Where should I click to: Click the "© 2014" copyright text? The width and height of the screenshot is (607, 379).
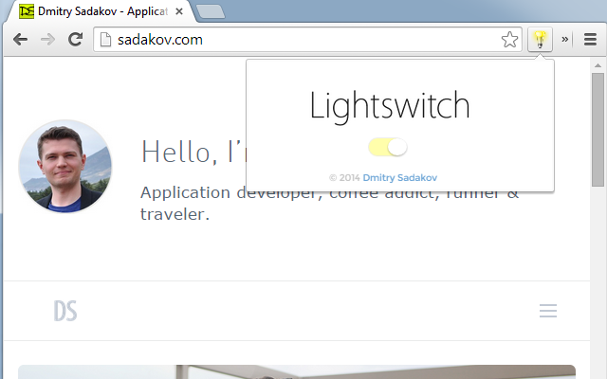(344, 178)
